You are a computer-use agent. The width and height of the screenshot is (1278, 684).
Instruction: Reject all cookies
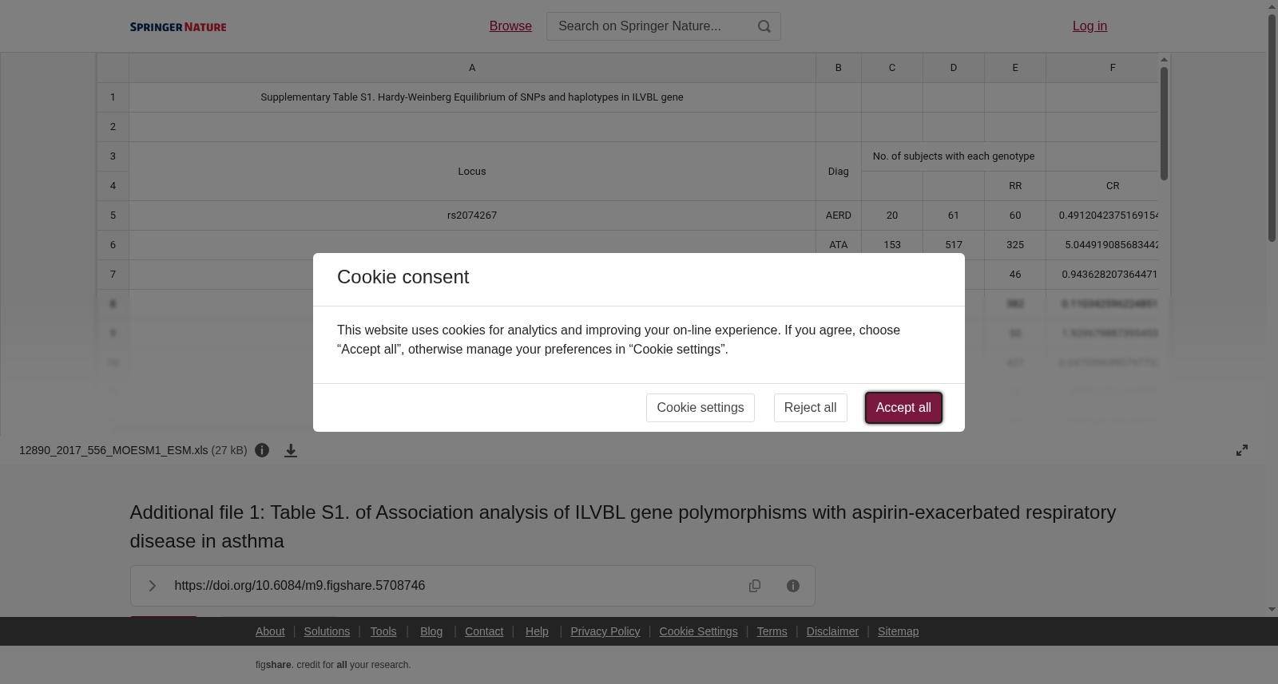click(x=810, y=408)
